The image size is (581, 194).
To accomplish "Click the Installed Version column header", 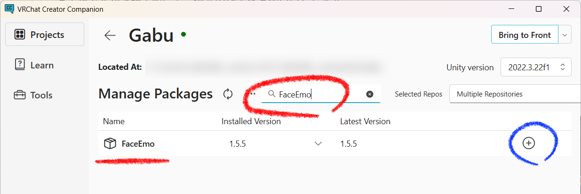I will coord(251,121).
